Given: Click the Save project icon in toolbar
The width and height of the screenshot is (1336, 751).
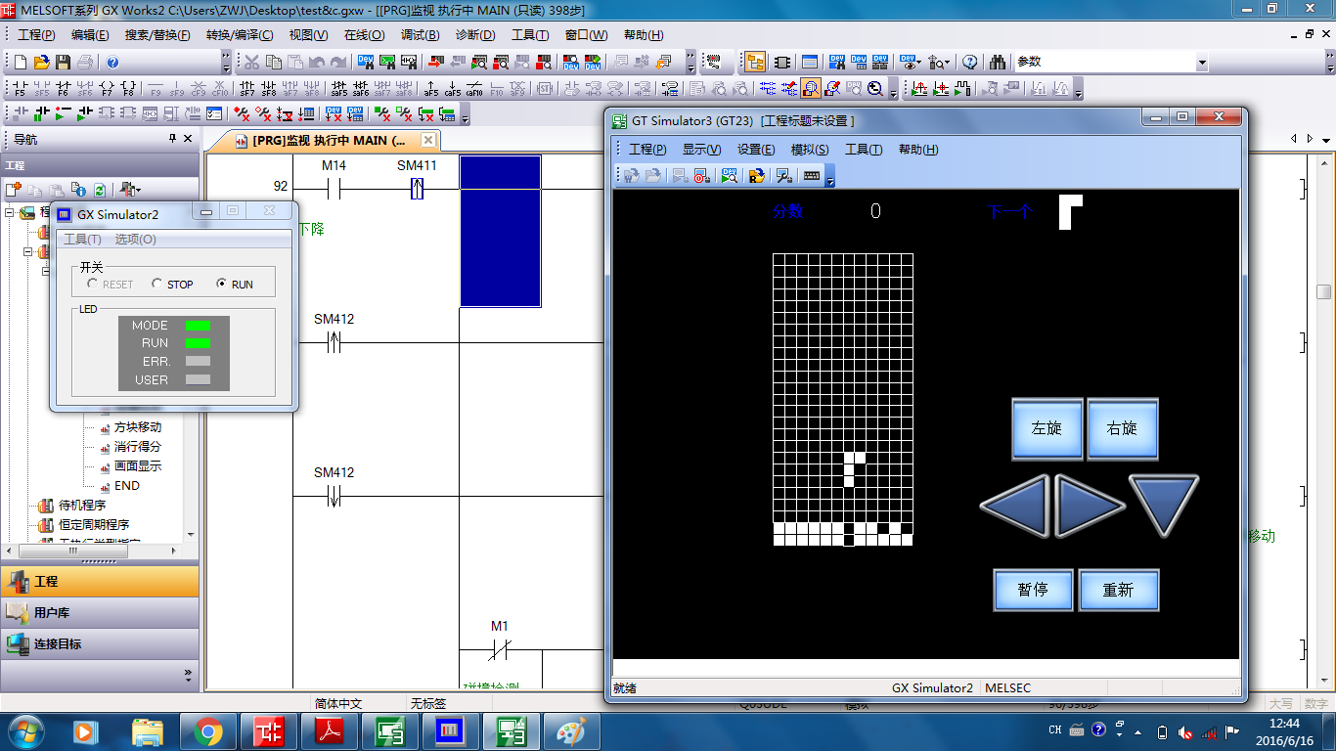Looking at the screenshot, I should click(x=63, y=63).
